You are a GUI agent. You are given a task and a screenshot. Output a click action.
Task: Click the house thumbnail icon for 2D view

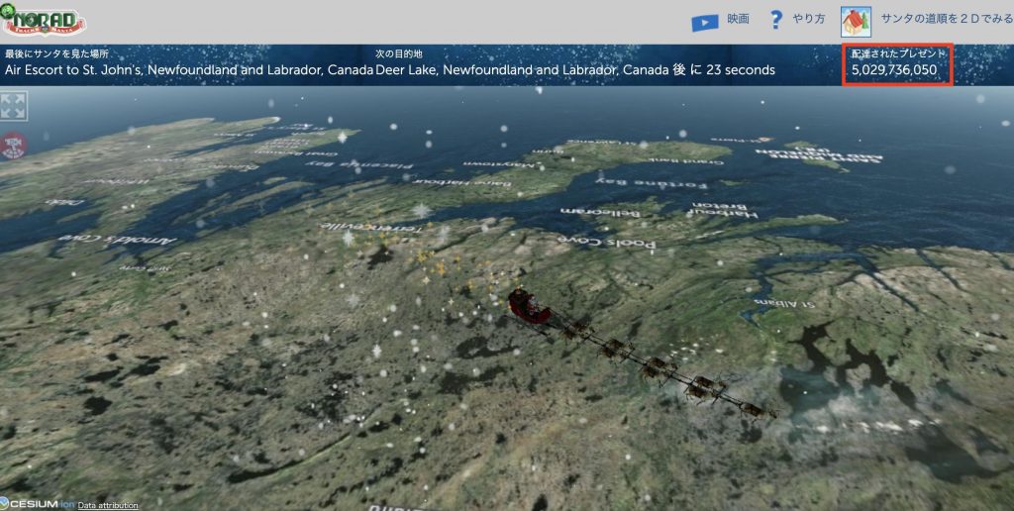[855, 21]
